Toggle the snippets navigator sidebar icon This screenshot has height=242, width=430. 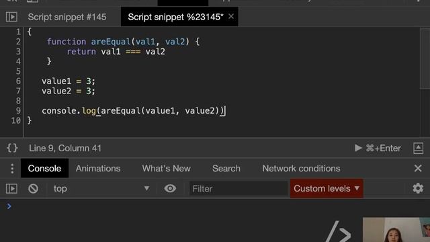point(11,17)
